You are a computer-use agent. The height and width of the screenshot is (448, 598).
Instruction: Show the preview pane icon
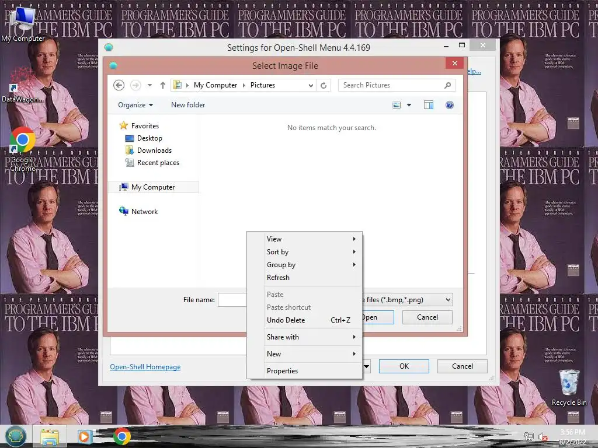pyautogui.click(x=428, y=105)
